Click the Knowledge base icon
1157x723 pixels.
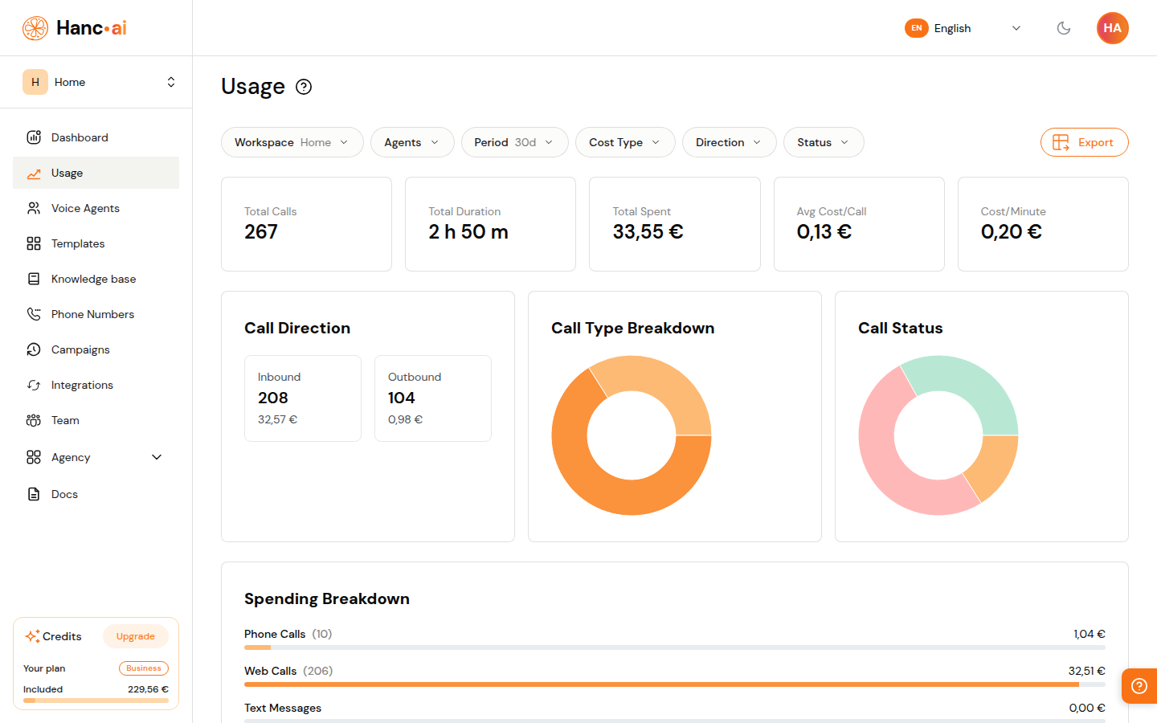(x=33, y=279)
